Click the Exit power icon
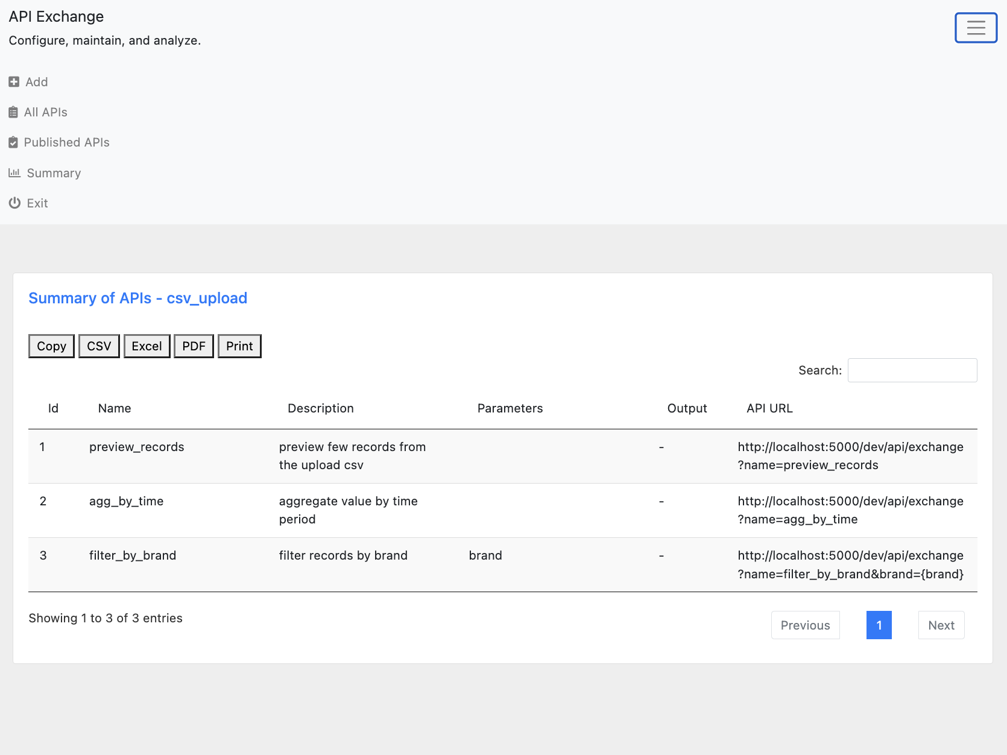This screenshot has width=1007, height=755. [14, 203]
